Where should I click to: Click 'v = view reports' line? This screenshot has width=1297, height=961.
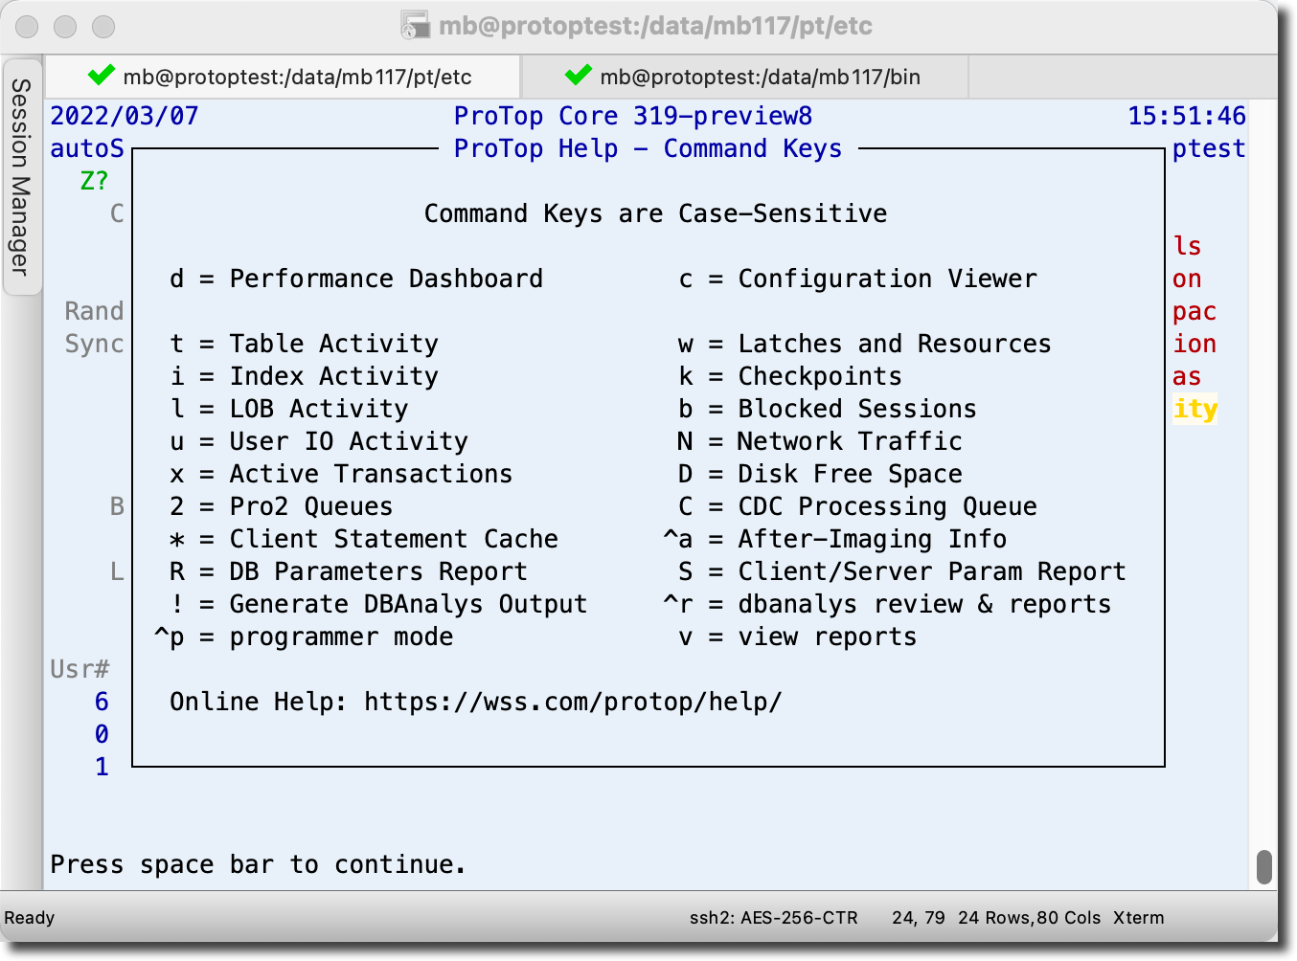coord(797,637)
